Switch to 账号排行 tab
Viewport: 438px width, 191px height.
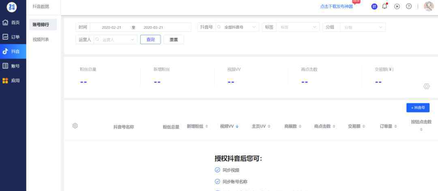[x=43, y=25]
